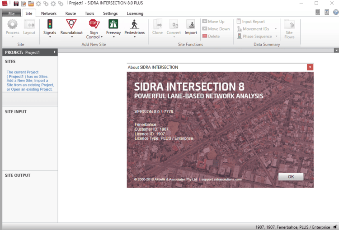This screenshot has width=339, height=230.
Task: Expand the Project1 panel header arrow
Action: point(54,52)
